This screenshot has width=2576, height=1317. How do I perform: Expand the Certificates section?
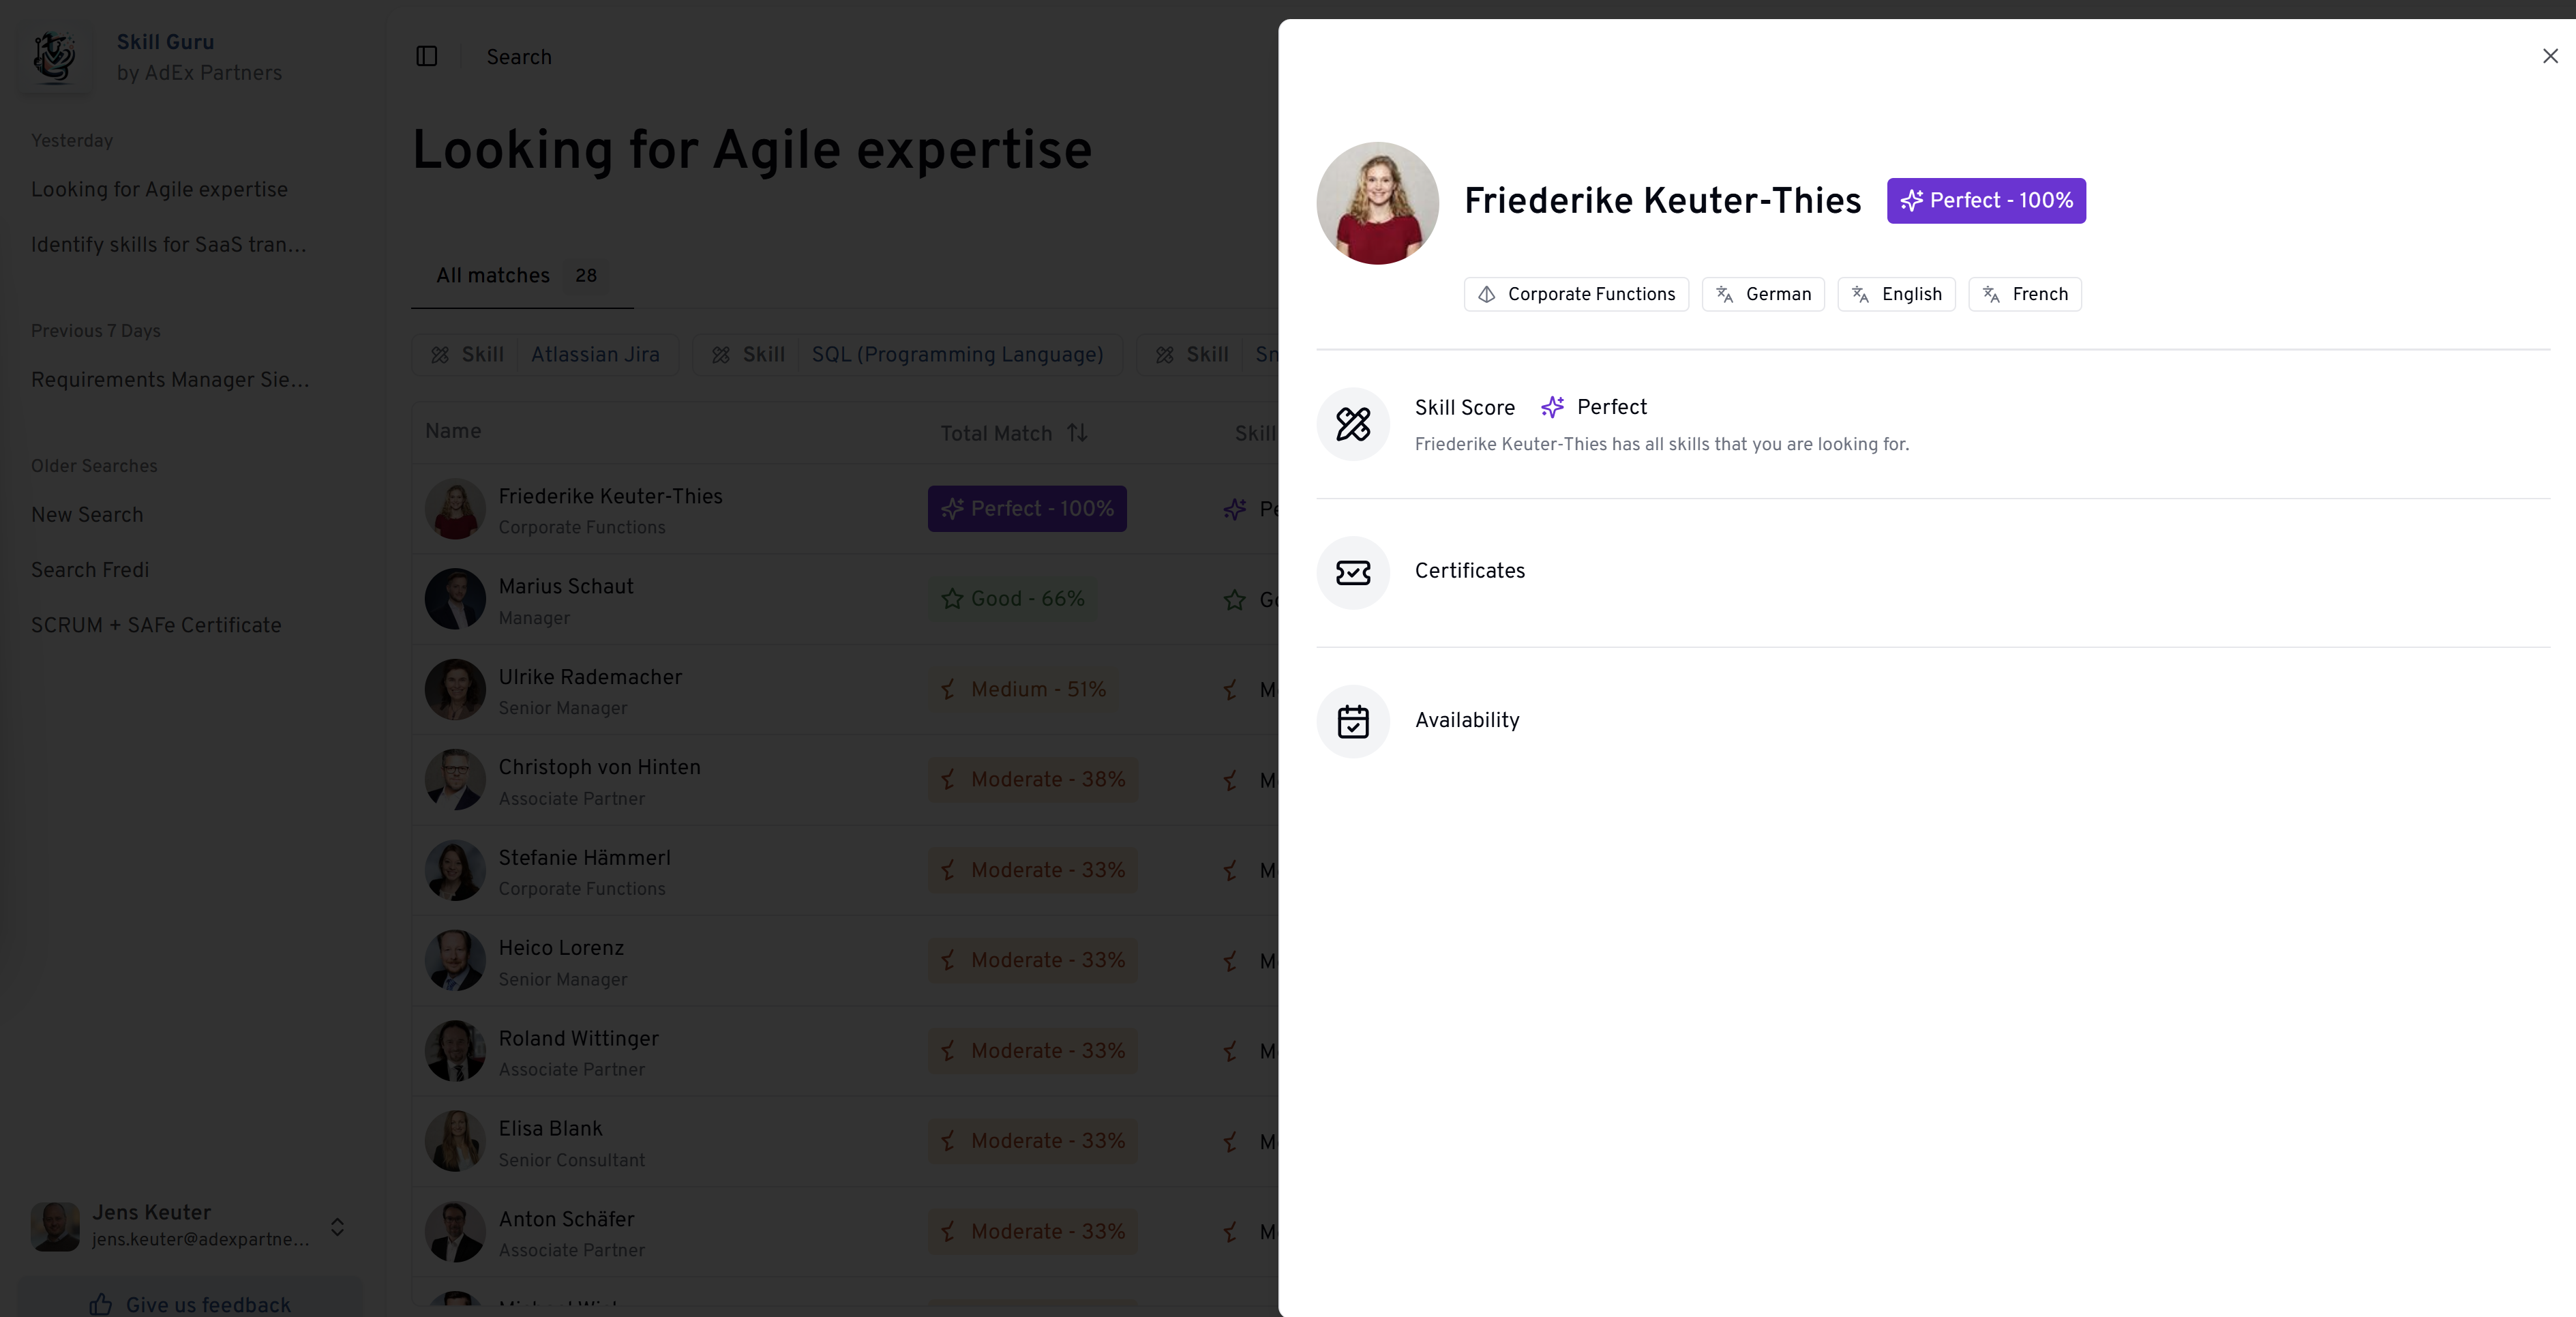tap(1469, 571)
